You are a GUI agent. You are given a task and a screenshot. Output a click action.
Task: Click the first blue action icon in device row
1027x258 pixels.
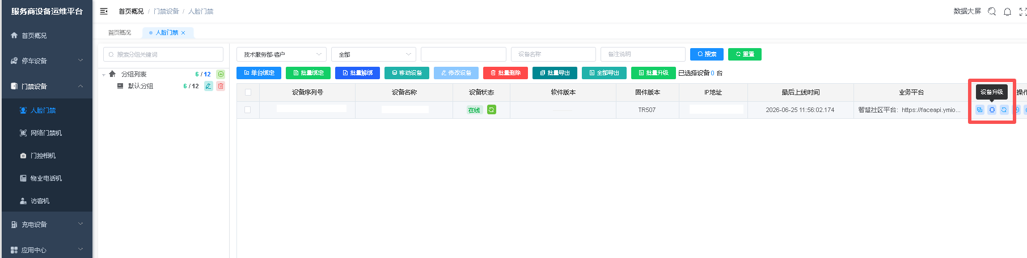[979, 110]
